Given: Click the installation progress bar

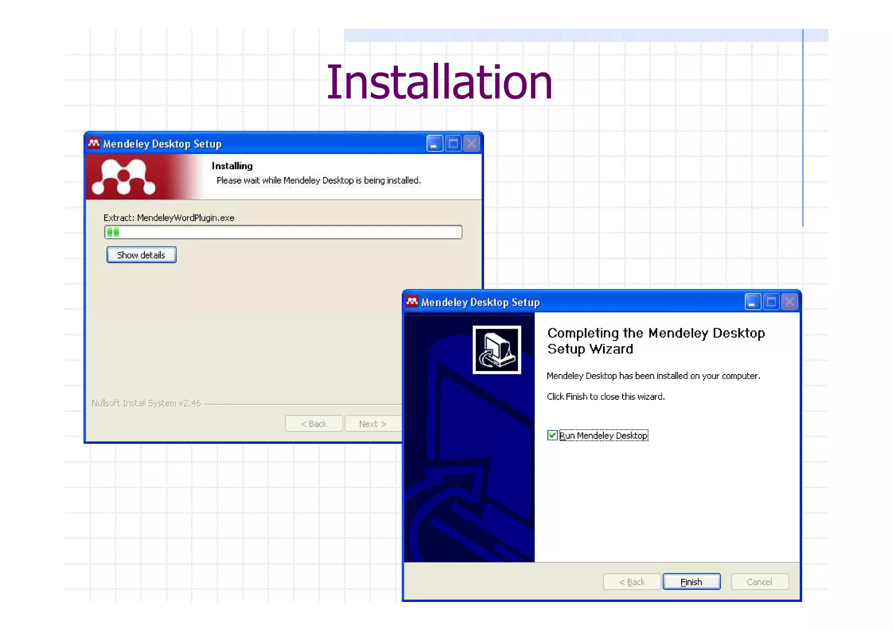Looking at the screenshot, I should click(283, 232).
